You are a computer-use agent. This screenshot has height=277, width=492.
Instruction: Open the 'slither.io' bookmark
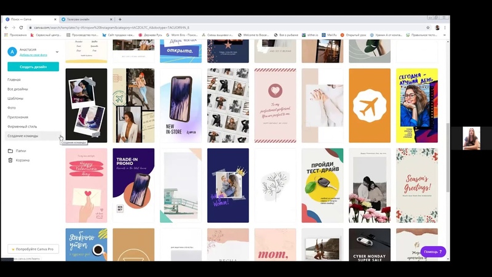tap(310, 35)
